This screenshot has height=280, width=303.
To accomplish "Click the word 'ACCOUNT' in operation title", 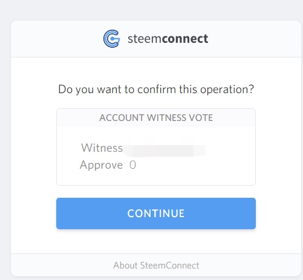I will coord(122,118).
